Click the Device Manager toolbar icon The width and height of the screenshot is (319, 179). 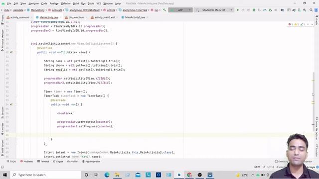299,10
